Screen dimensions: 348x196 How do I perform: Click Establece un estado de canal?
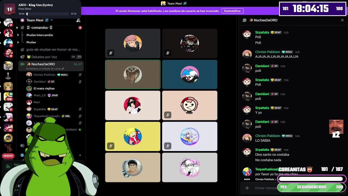45,69
